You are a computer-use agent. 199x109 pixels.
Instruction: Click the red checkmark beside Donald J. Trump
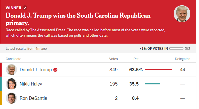(x=55, y=70)
